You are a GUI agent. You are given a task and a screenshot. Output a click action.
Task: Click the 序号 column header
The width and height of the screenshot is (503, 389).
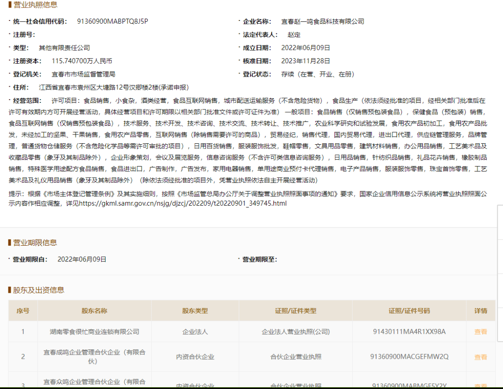pos(23,311)
